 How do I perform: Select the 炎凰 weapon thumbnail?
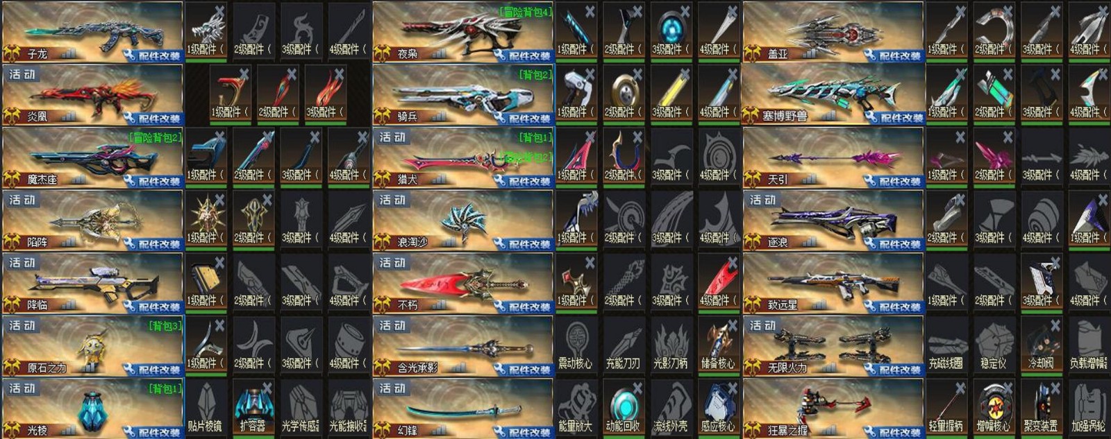92,94
